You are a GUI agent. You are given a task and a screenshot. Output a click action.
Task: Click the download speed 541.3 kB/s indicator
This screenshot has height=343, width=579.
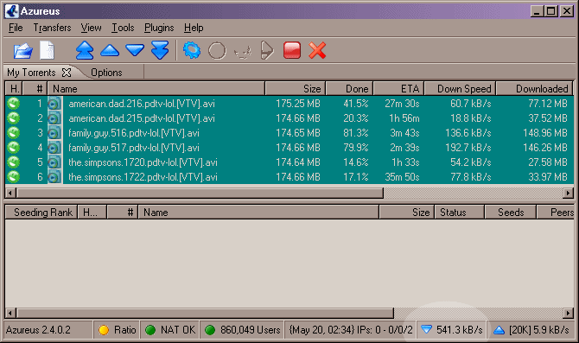point(452,330)
